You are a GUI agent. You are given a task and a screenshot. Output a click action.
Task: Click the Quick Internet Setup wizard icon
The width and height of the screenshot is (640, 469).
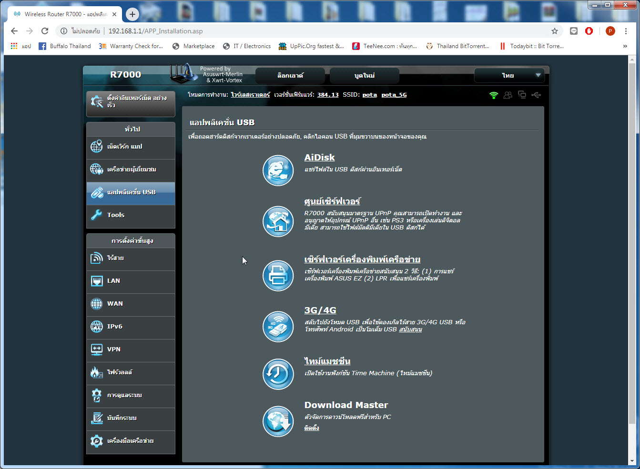click(x=97, y=101)
